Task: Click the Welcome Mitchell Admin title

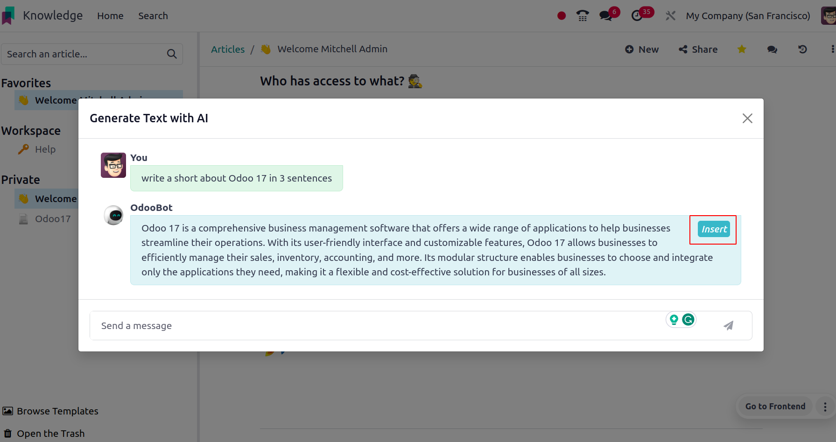Action: tap(332, 49)
